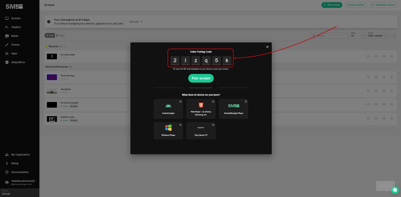Toggle eye preview for Example screen
Screen dimensions: 401x197
pos(384,118)
